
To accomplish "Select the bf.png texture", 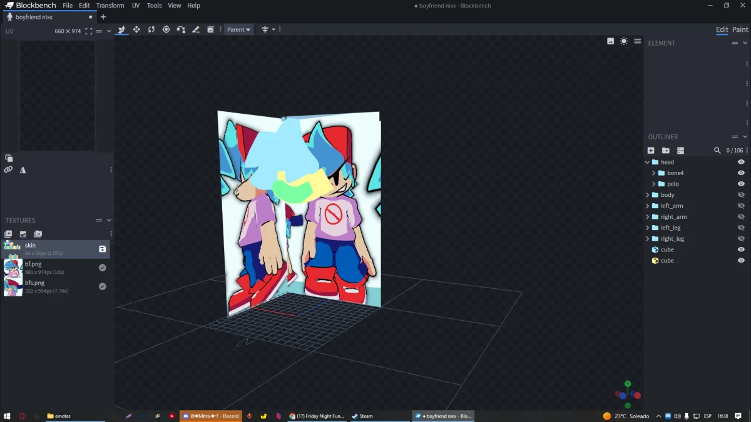I will 56,268.
